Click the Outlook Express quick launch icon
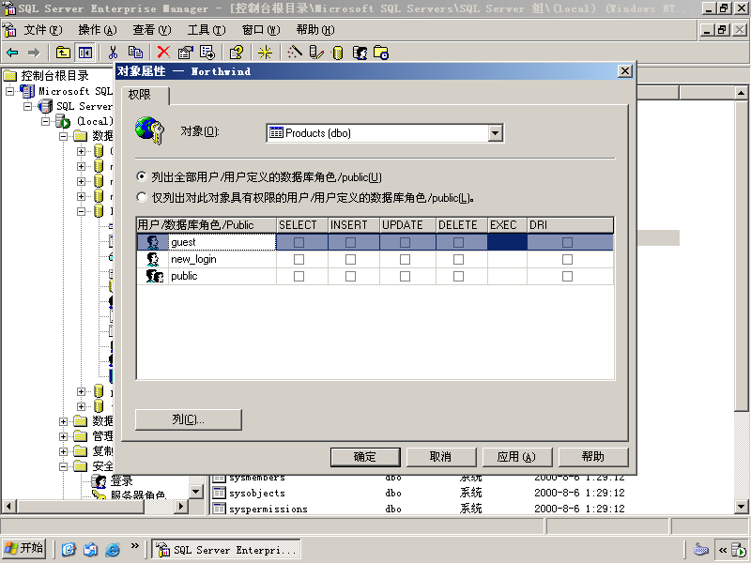This screenshot has width=751, height=563. [x=90, y=549]
